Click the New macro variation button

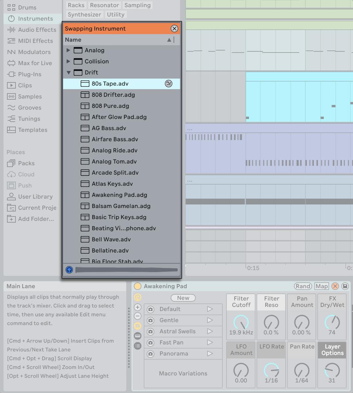pyautogui.click(x=183, y=298)
